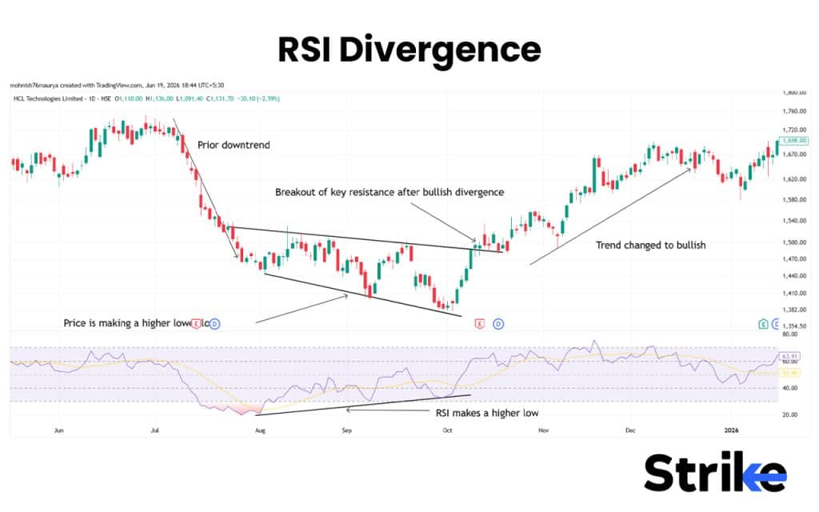Click the Oct label on the time axis

[x=447, y=430]
